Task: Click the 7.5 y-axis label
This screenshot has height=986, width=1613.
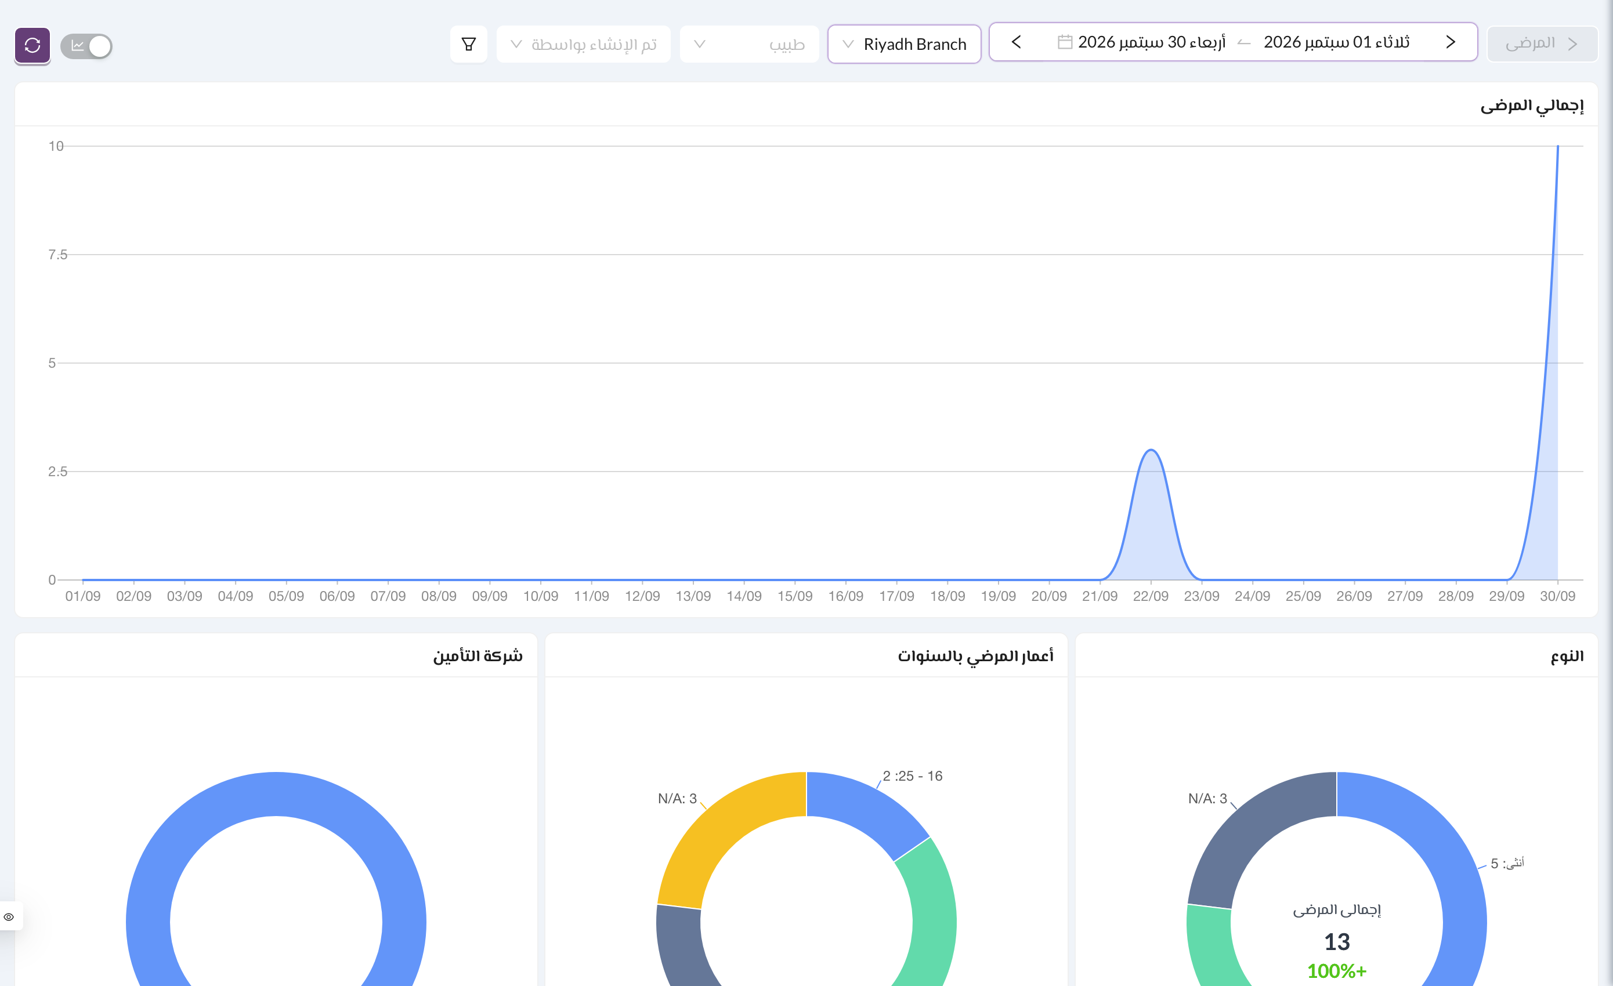Action: pyautogui.click(x=57, y=255)
